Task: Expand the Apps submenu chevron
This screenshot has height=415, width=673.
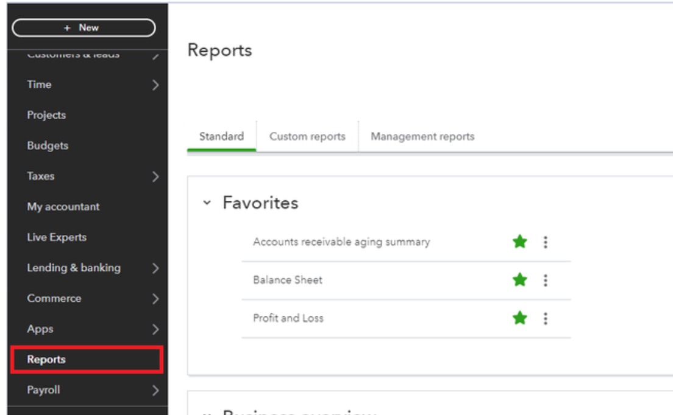Action: tap(155, 329)
